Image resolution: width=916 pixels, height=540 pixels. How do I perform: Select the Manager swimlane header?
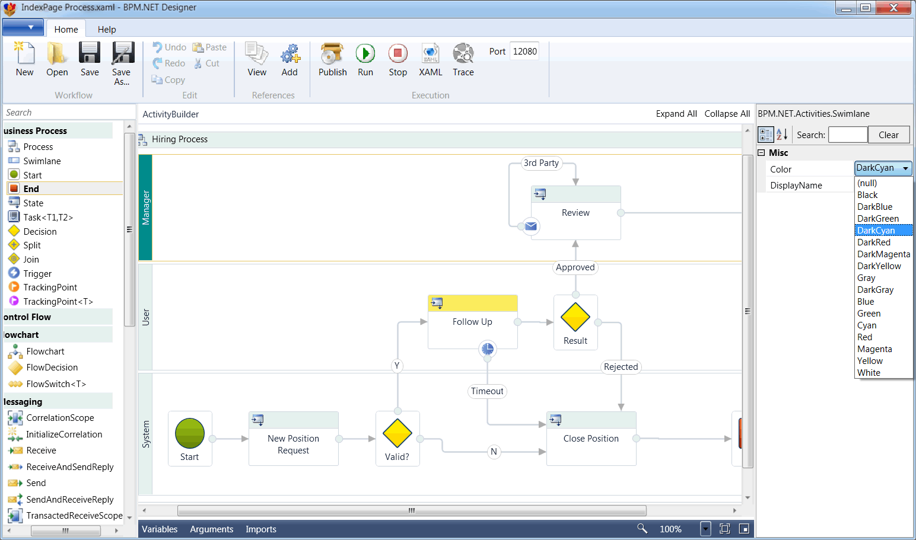point(145,207)
